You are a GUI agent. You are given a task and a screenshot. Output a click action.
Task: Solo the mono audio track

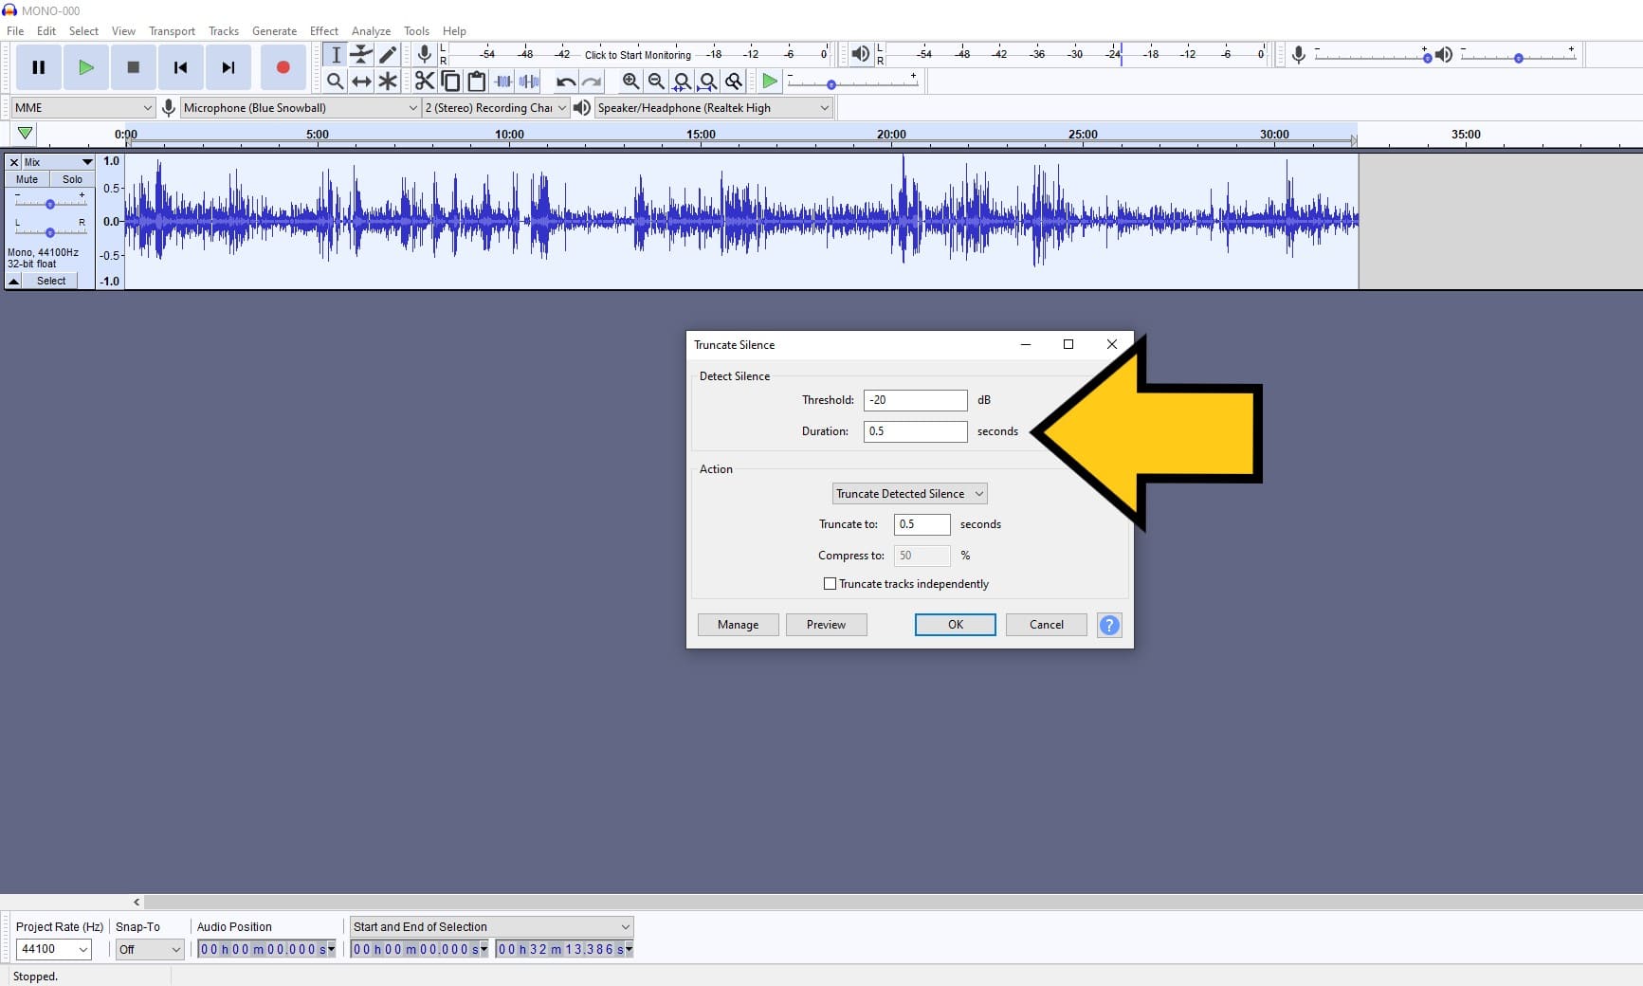tap(71, 179)
